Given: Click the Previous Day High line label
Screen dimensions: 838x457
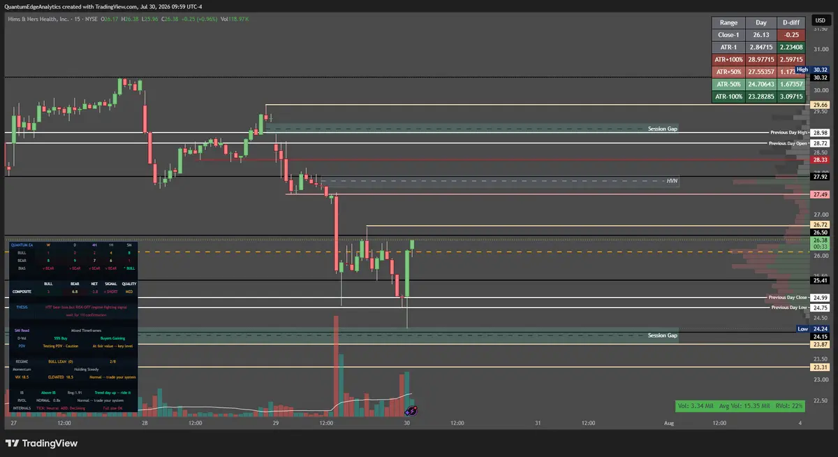Looking at the screenshot, I should [x=789, y=132].
